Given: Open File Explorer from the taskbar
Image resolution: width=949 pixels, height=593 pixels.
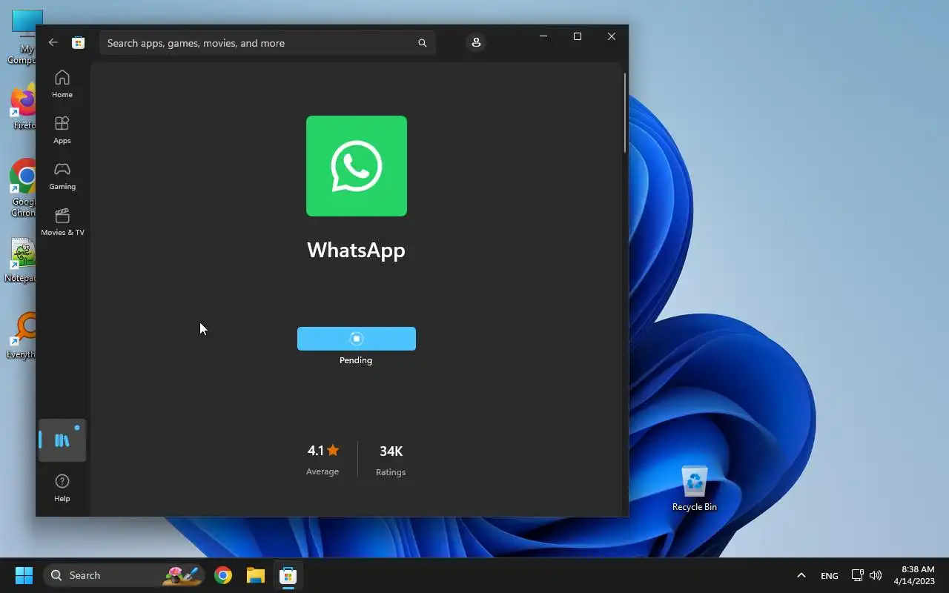Looking at the screenshot, I should 256,575.
